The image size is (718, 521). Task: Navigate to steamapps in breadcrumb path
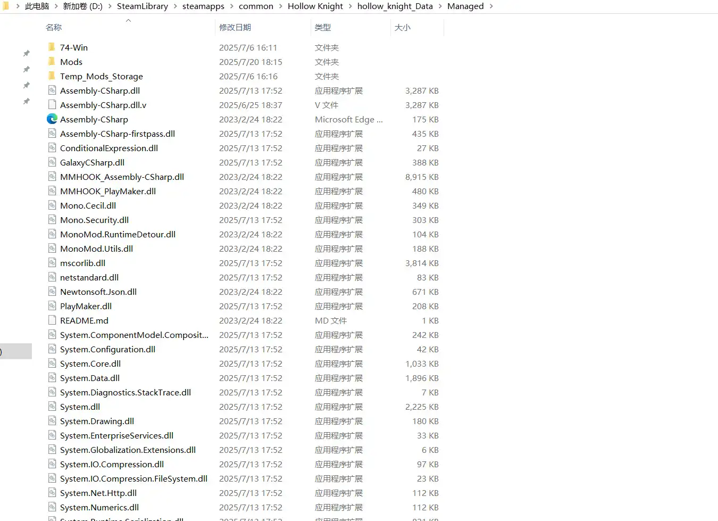point(203,6)
